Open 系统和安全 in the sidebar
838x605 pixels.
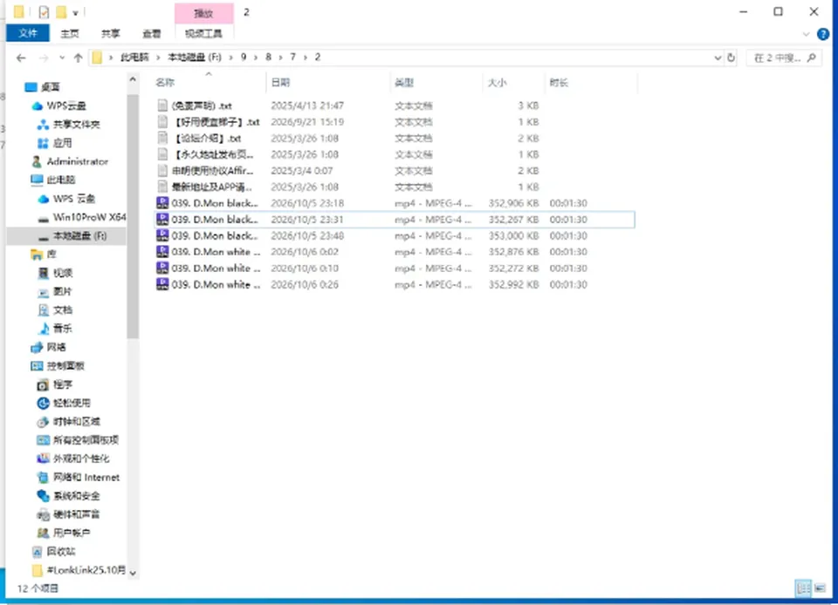[77, 496]
